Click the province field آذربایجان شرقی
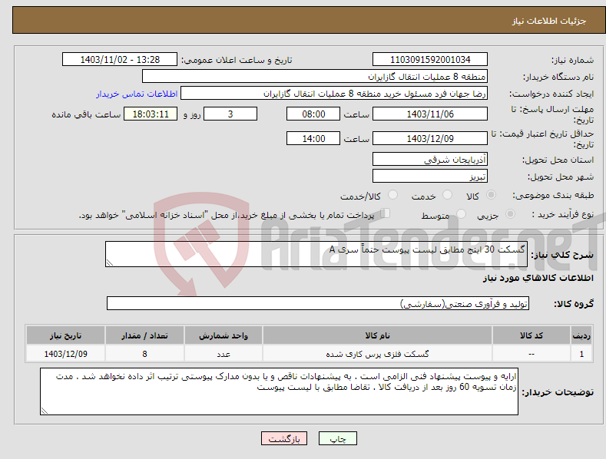Image resolution: width=606 pixels, height=459 pixels. (430, 159)
